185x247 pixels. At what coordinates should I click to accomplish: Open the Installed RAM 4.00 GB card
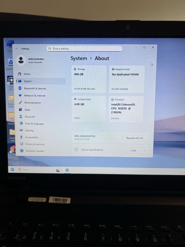coord(89,109)
